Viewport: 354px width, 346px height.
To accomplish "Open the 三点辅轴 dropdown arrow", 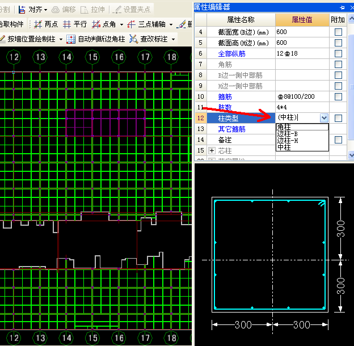I will click(171, 24).
